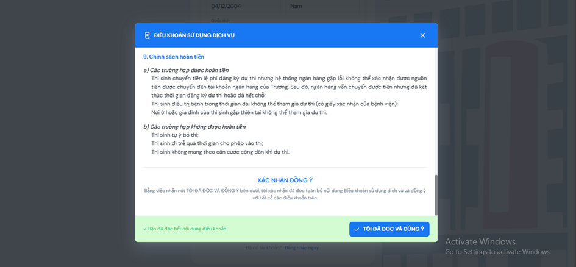576x267 pixels.
Task: Click the line about missing căn cước công dân
Action: point(220,152)
